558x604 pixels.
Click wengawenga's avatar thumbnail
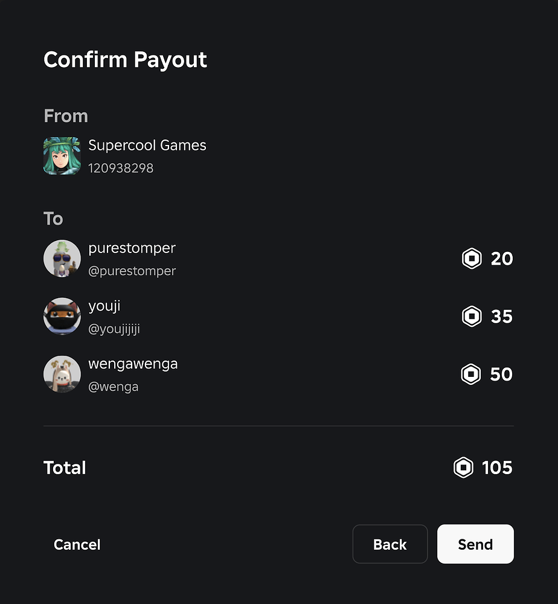(62, 374)
